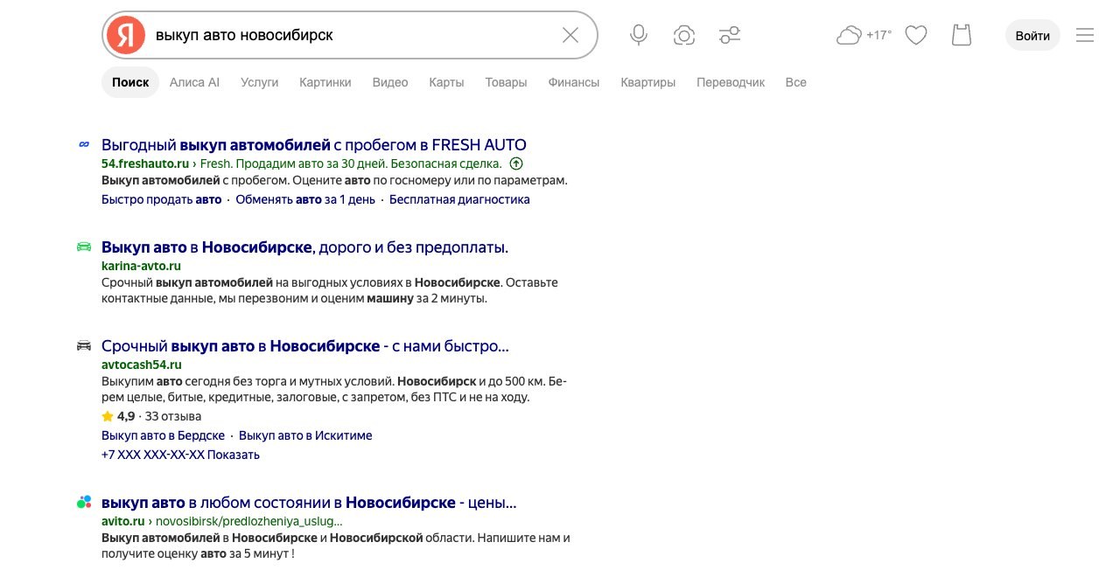Image resolution: width=1120 pixels, height=577 pixels.
Task: Click the circled arrow after Fresh snippet
Action: click(516, 163)
